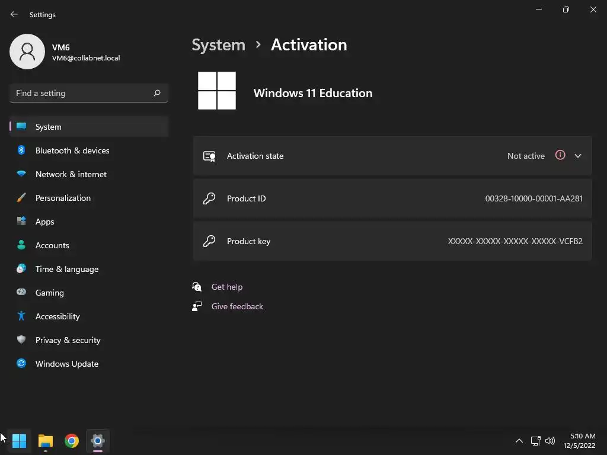Click the Get help link
This screenshot has width=607, height=455.
pyautogui.click(x=227, y=287)
